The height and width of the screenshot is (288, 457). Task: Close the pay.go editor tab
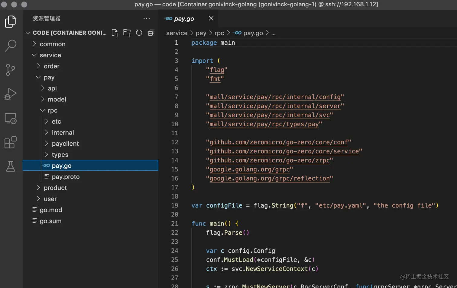point(211,18)
